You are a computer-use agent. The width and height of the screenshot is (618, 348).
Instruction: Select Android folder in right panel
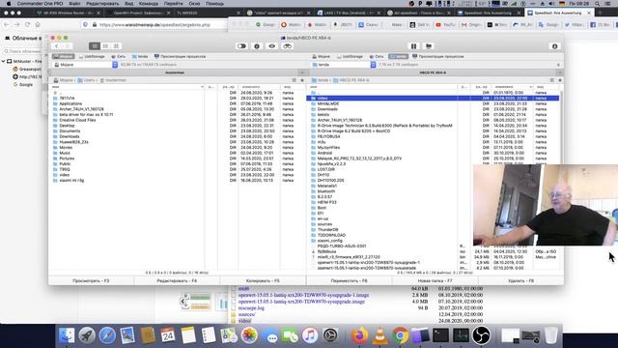click(324, 153)
